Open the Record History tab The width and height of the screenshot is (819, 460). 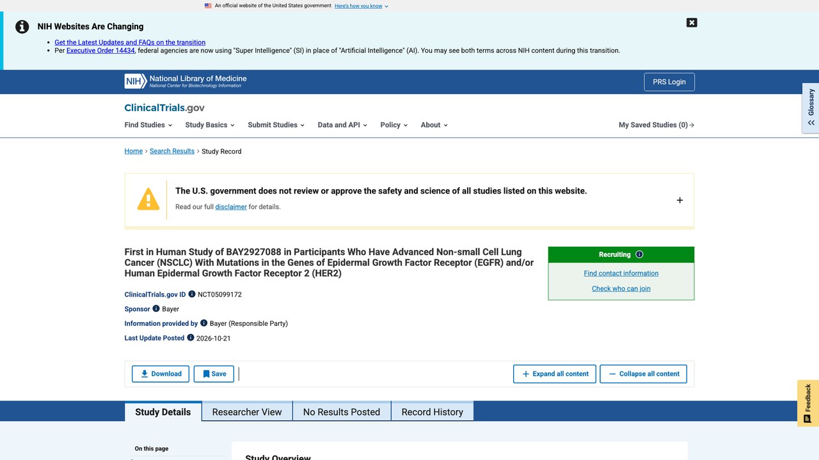433,412
